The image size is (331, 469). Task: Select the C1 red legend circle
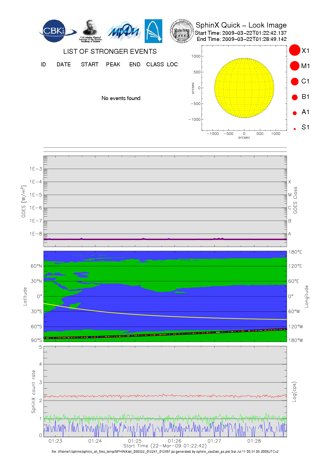(295, 81)
